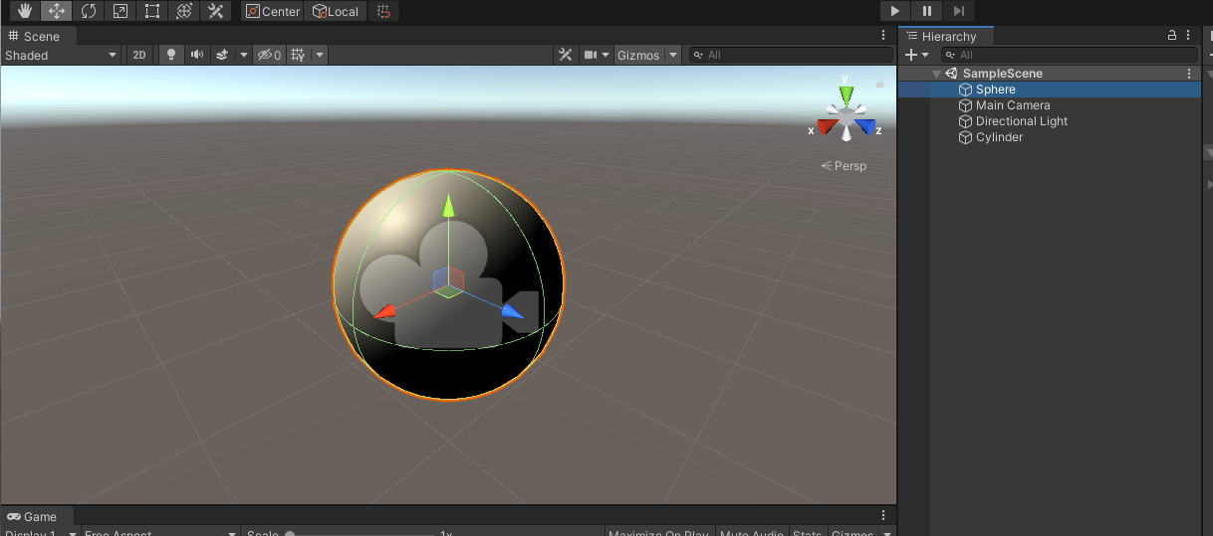
Task: Open the Game view options menu
Action: (x=882, y=516)
